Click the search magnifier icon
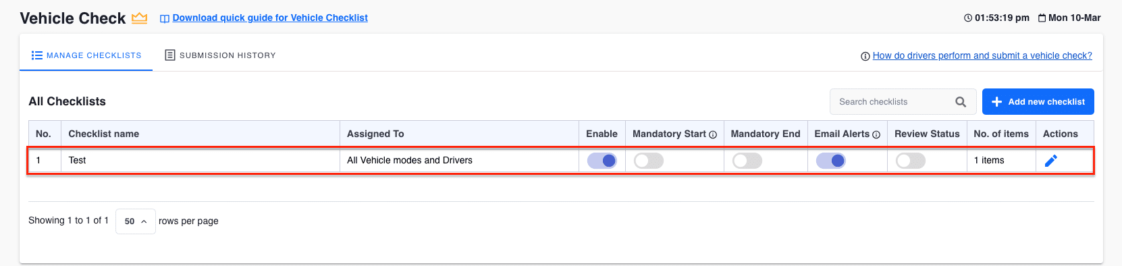The image size is (1122, 266). pyautogui.click(x=961, y=102)
